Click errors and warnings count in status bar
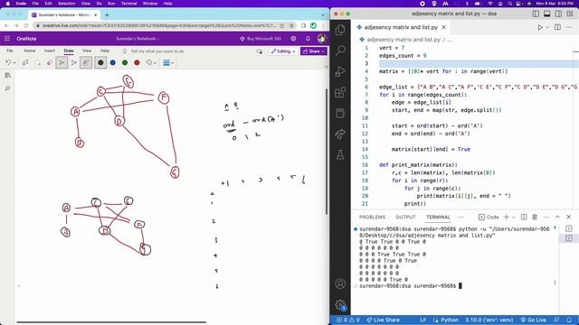Screen dimensions: 579x325 pyautogui.click(x=347, y=320)
